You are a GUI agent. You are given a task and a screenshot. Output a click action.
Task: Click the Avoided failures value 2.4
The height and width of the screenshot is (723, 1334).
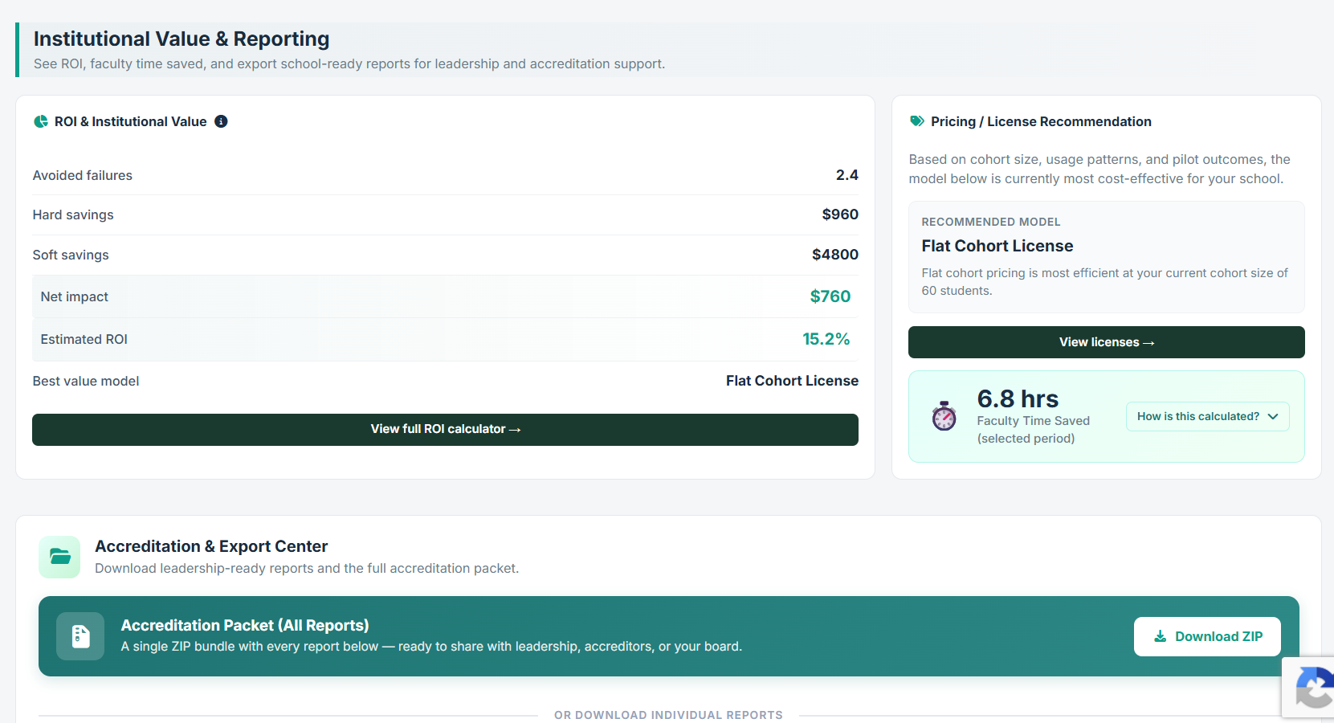click(846, 175)
